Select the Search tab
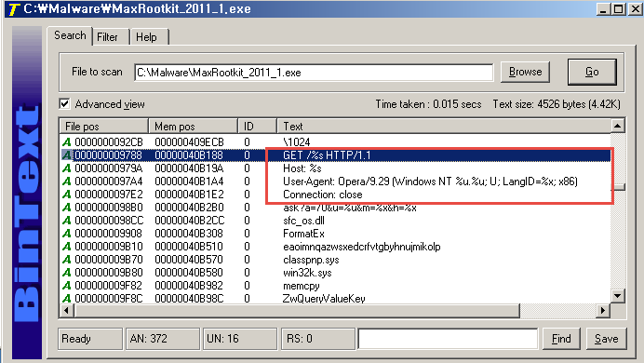Screen dimensions: 644x363 (70, 35)
